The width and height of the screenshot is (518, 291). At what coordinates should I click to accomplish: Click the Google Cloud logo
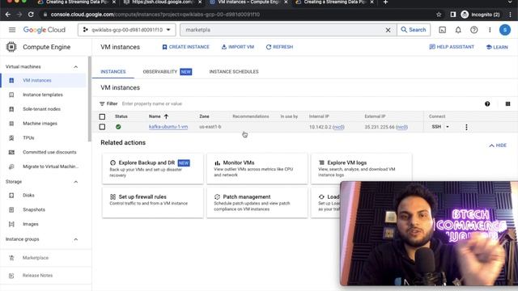point(45,30)
